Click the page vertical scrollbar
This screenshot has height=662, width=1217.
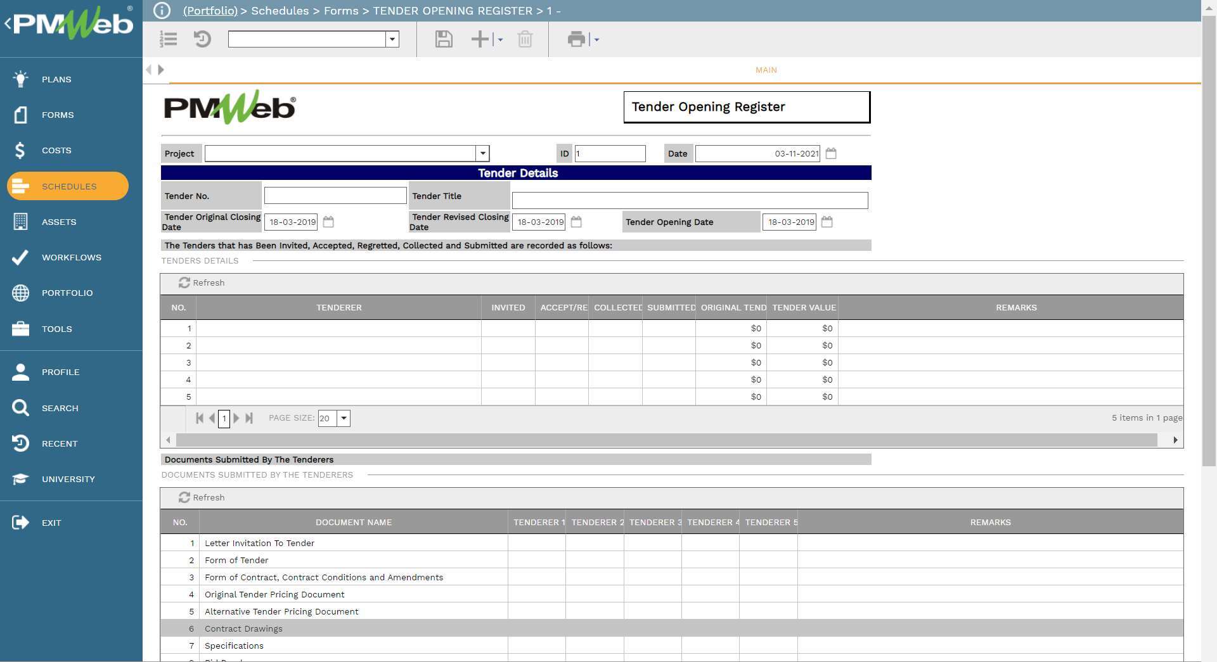tap(1209, 241)
